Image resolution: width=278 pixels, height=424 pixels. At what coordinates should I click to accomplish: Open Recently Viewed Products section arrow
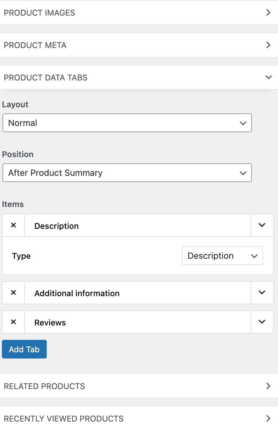[268, 418]
